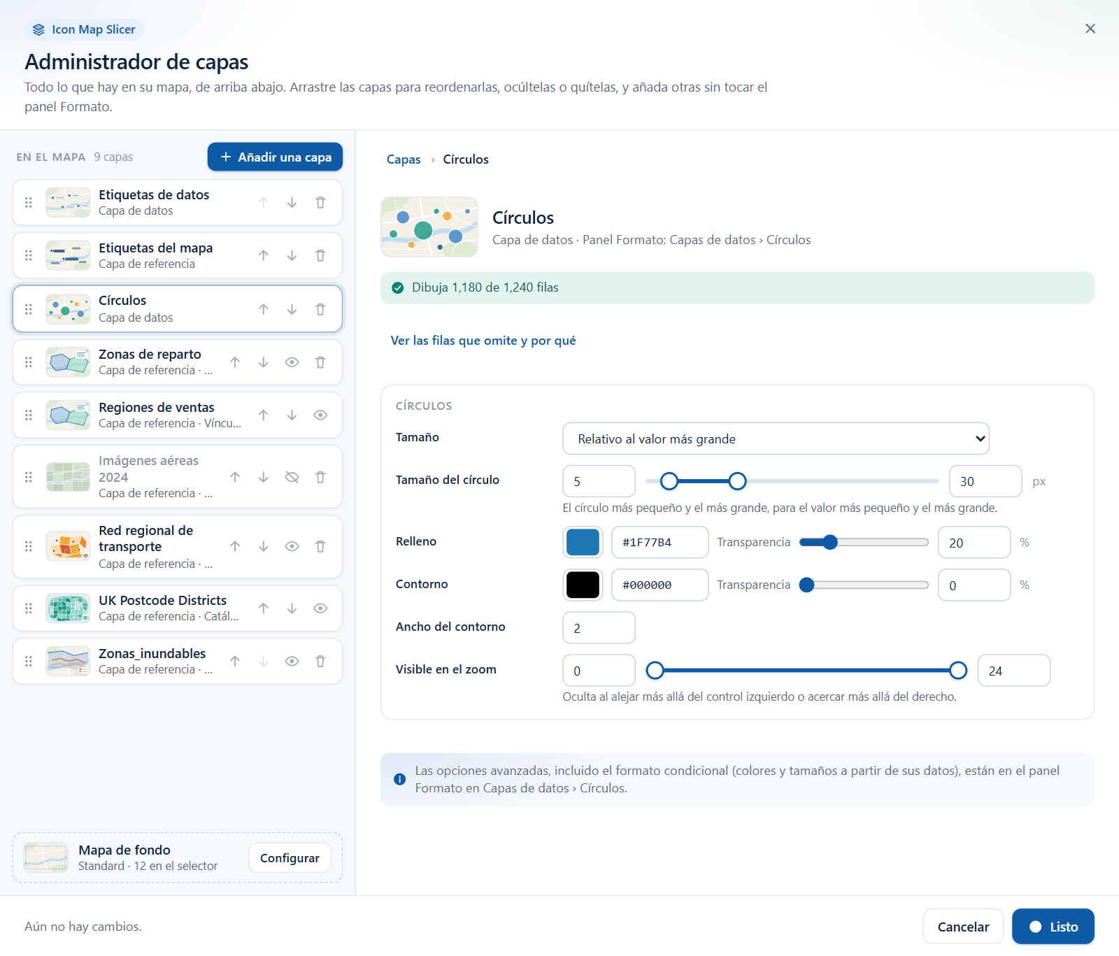Screen dimensions: 1119x956
Task: Grab drag handle of Etiquetas de datos
Action: click(29, 203)
